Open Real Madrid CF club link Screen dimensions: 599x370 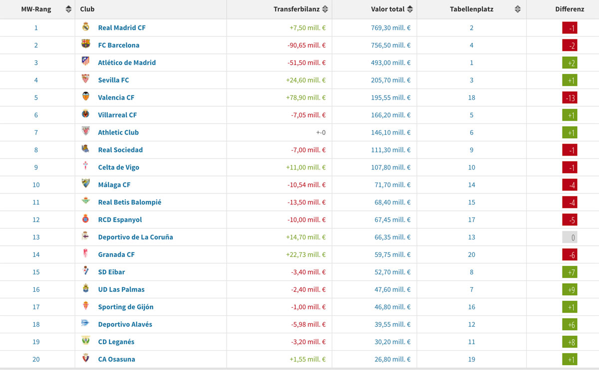[x=122, y=27]
